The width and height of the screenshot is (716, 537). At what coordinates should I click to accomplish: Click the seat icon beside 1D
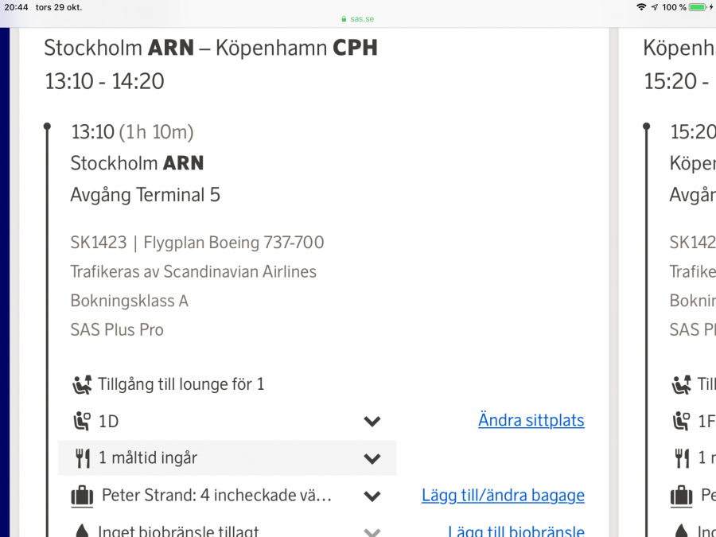coord(82,422)
